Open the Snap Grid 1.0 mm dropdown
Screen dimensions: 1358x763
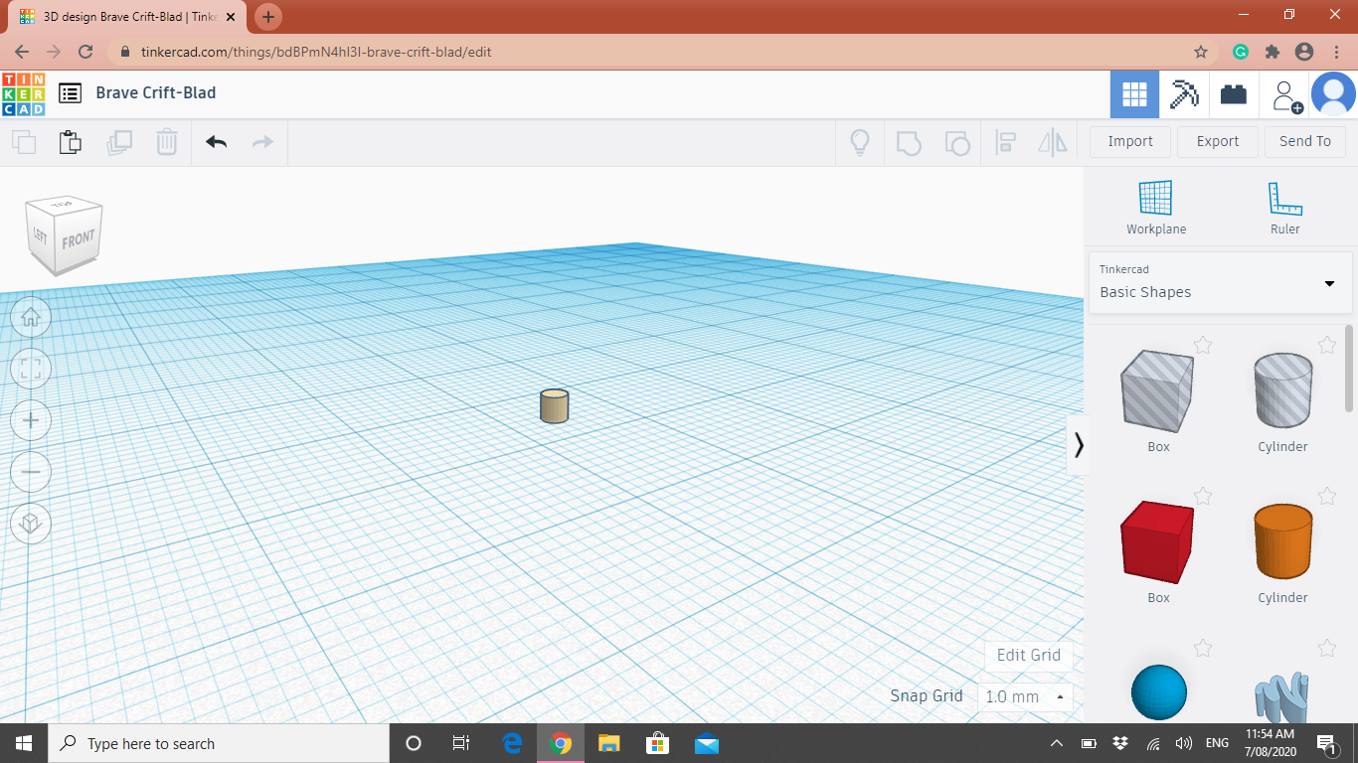(1025, 696)
